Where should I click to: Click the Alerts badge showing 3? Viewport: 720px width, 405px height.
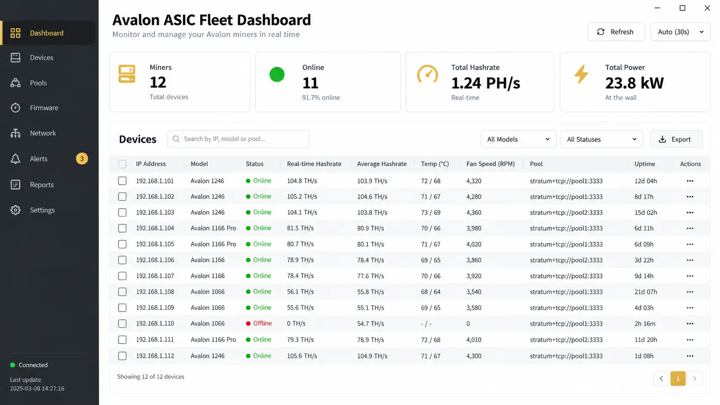click(82, 159)
